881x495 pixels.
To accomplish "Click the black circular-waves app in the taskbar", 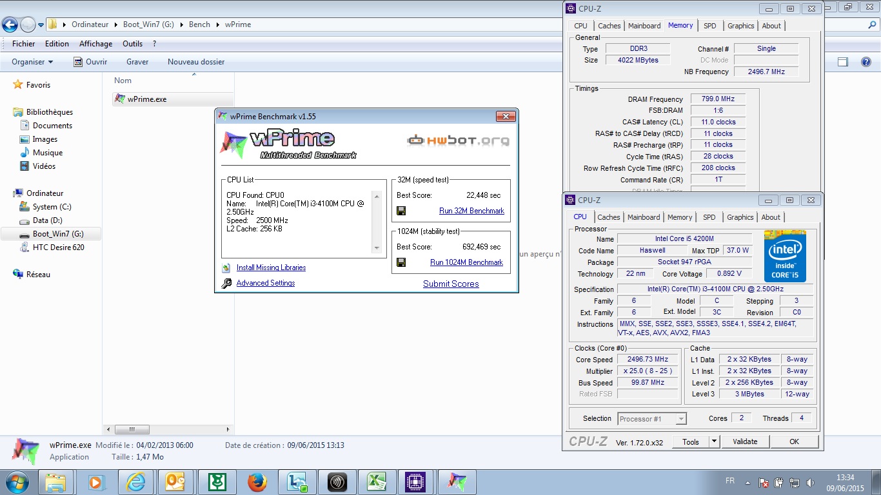I will [337, 481].
